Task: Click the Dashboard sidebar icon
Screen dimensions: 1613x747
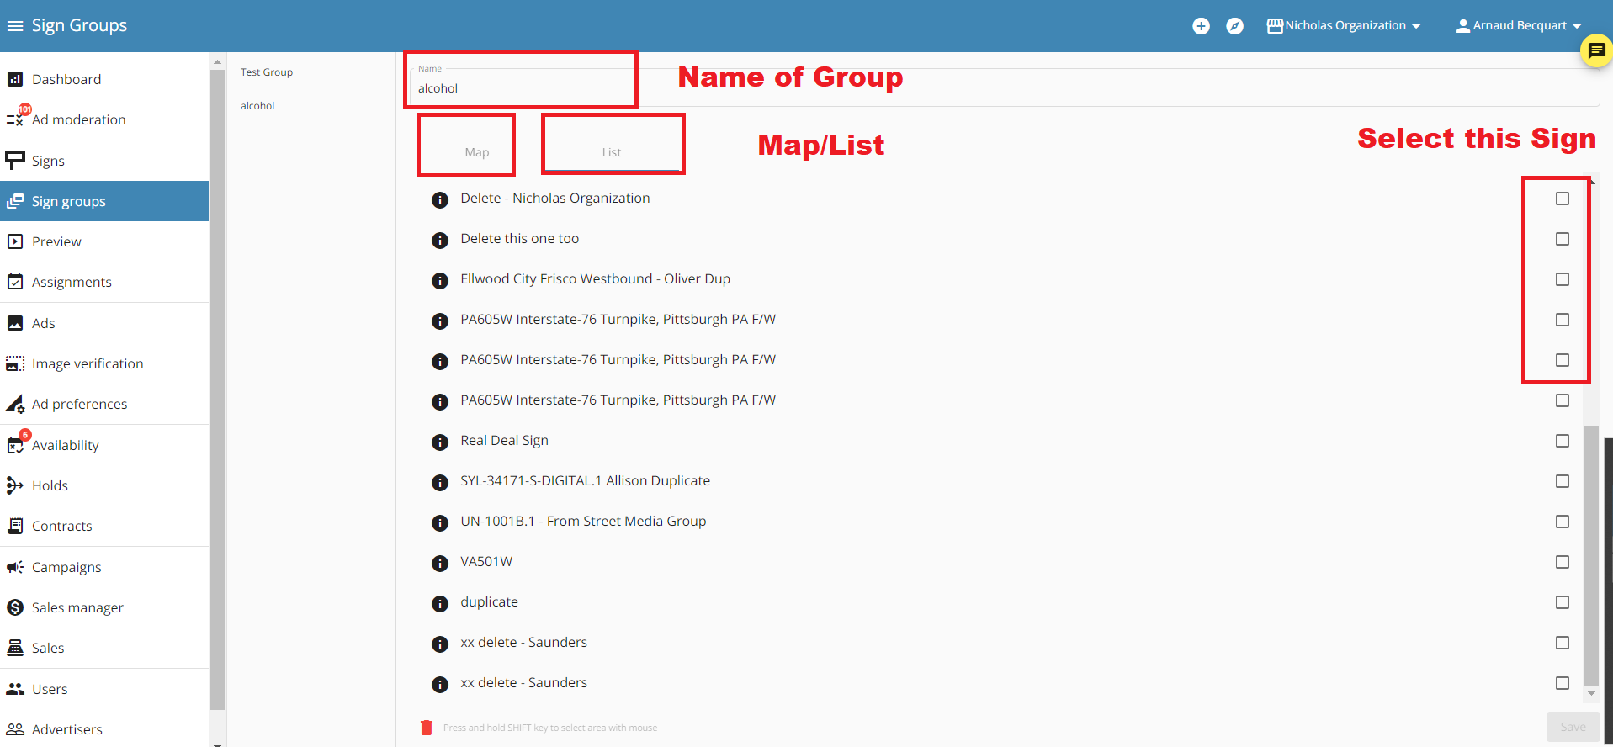Action: (x=15, y=79)
